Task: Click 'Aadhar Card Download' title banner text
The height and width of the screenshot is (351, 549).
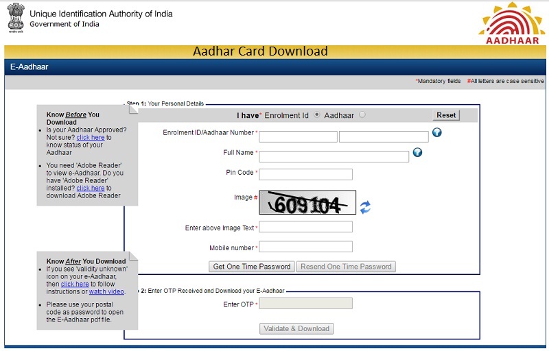Action: click(260, 51)
